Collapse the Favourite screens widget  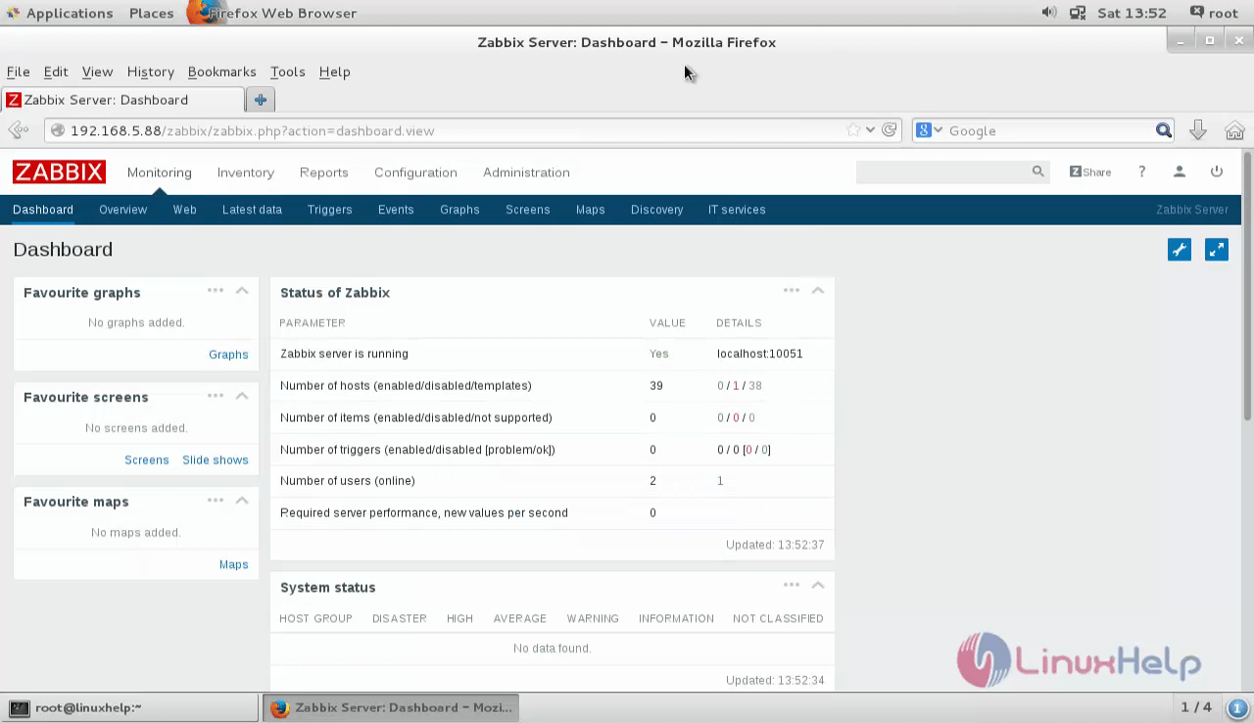click(242, 396)
